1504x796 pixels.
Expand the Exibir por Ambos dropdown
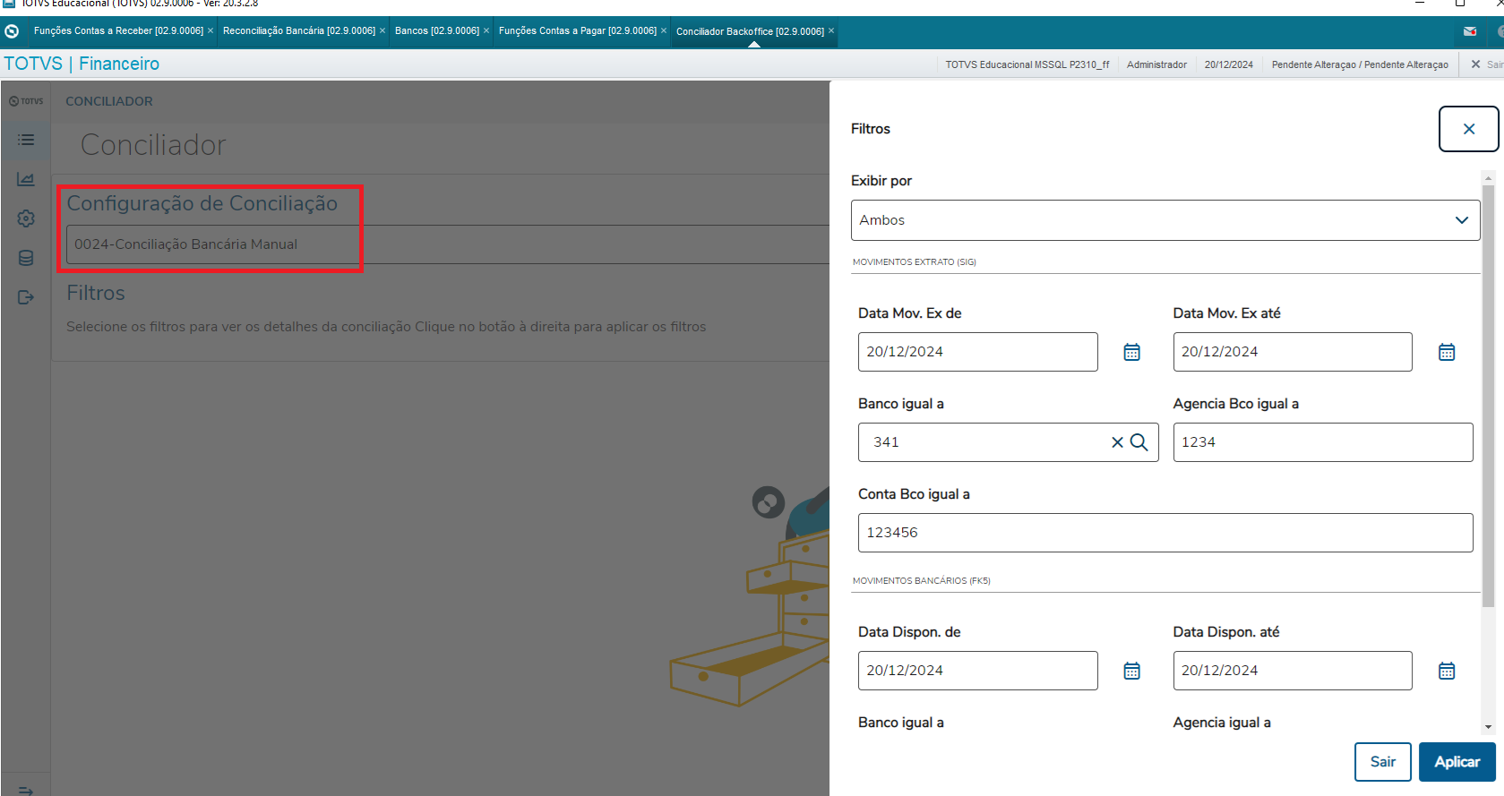coord(1165,220)
